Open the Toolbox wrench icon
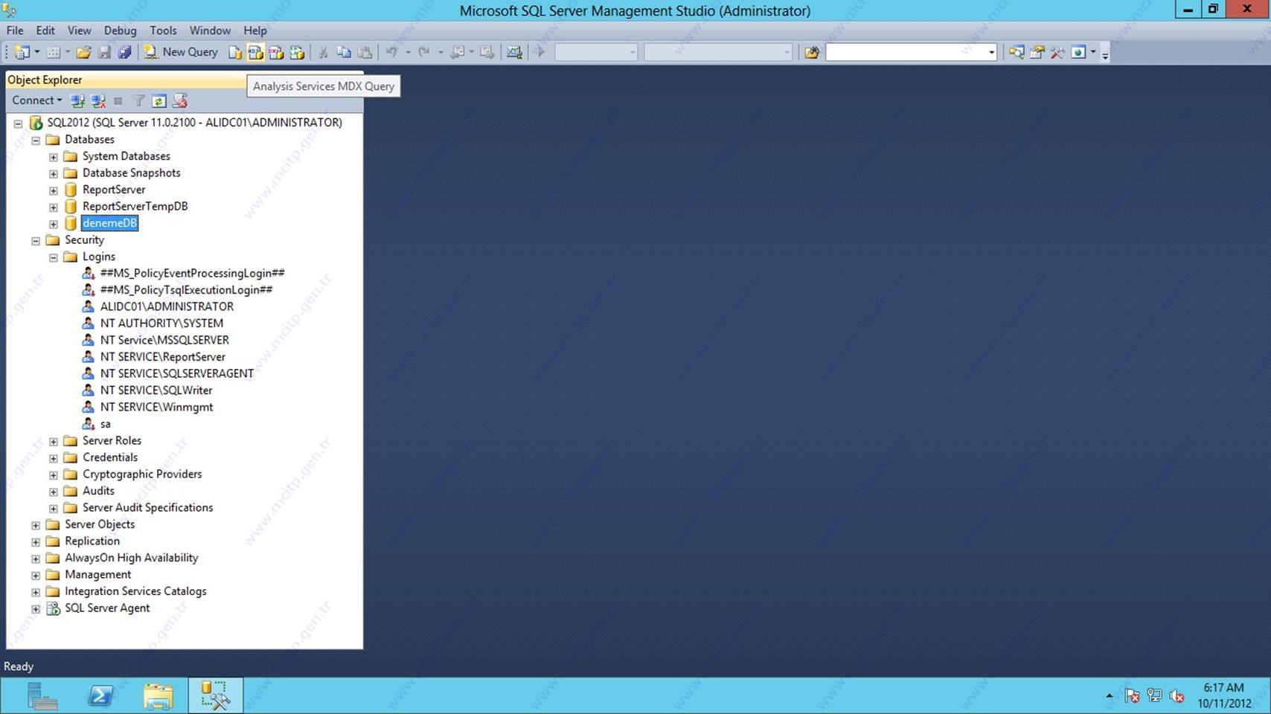 (x=1057, y=52)
